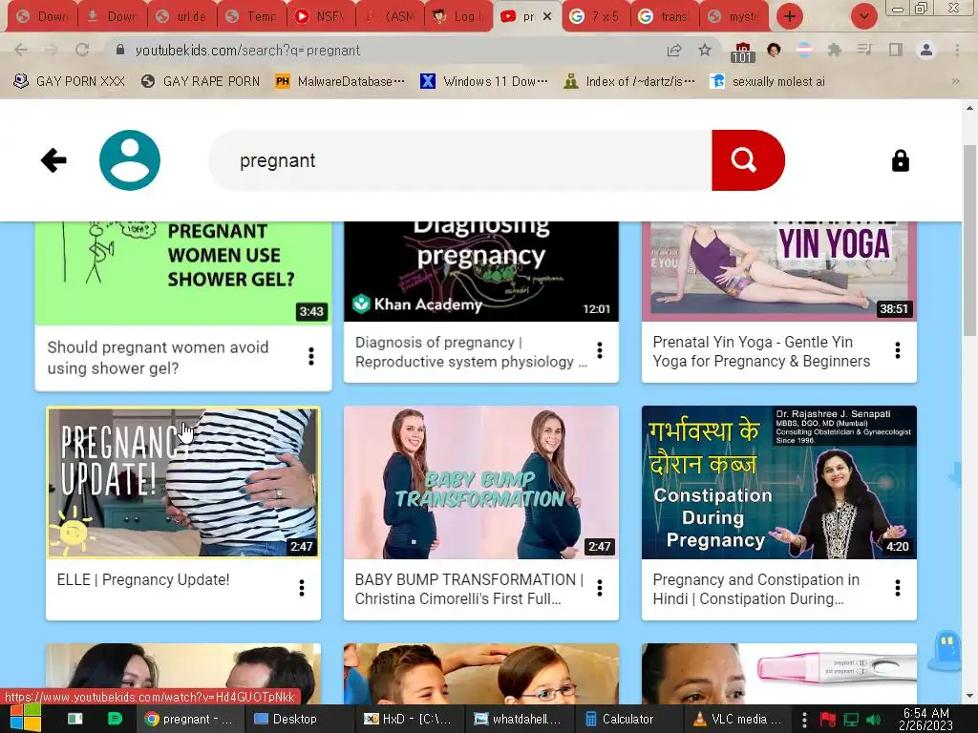Click the Prenatal Yin Yoga title text
Viewport: 978px width, 733px height.
pyautogui.click(x=761, y=351)
